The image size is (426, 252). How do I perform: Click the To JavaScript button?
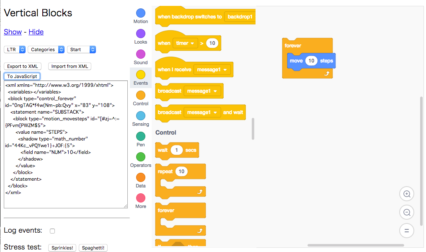click(22, 76)
